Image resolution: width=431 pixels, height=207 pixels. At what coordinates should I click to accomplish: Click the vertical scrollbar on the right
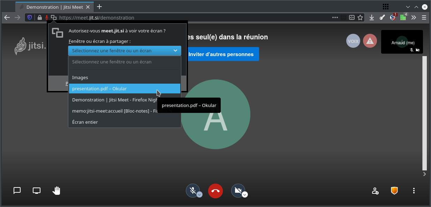click(x=424, y=112)
